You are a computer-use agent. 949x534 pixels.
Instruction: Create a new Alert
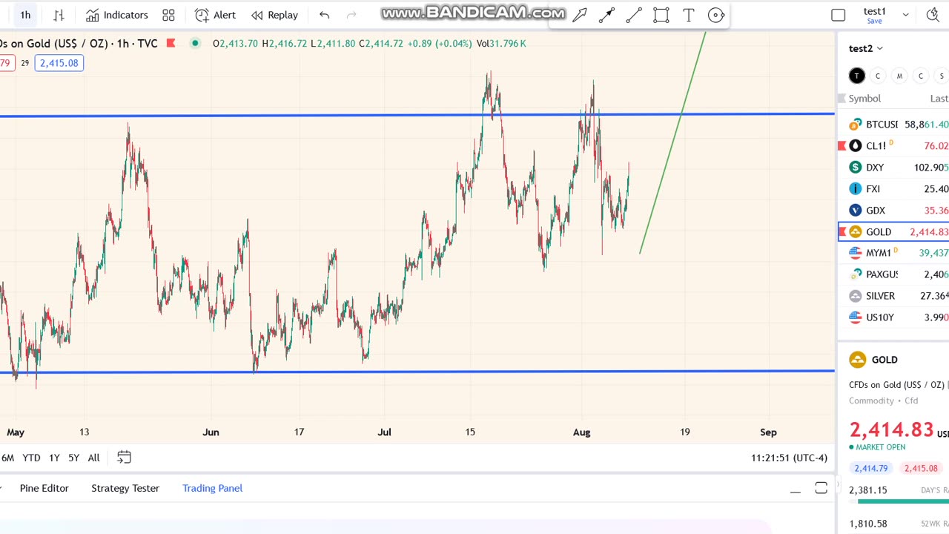[215, 15]
